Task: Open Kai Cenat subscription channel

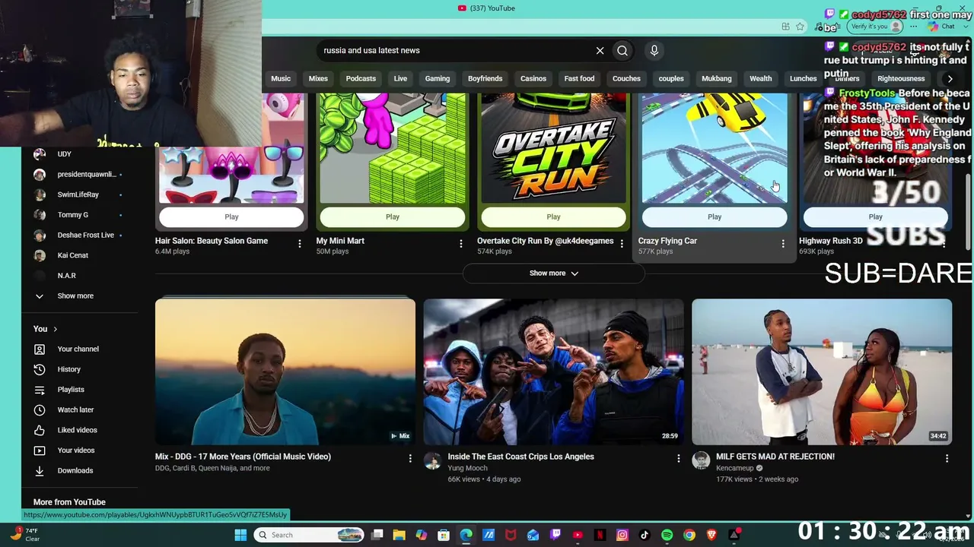Action: [x=72, y=255]
